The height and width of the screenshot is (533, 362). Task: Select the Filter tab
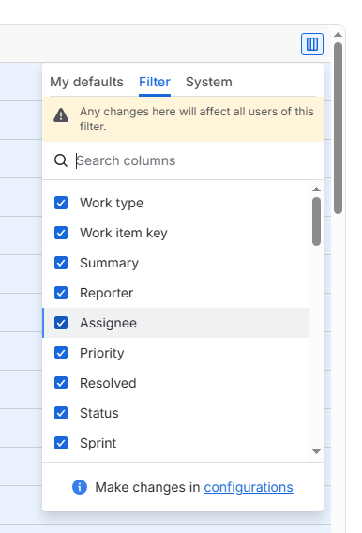tap(155, 82)
